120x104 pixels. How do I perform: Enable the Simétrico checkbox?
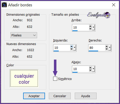(55, 79)
